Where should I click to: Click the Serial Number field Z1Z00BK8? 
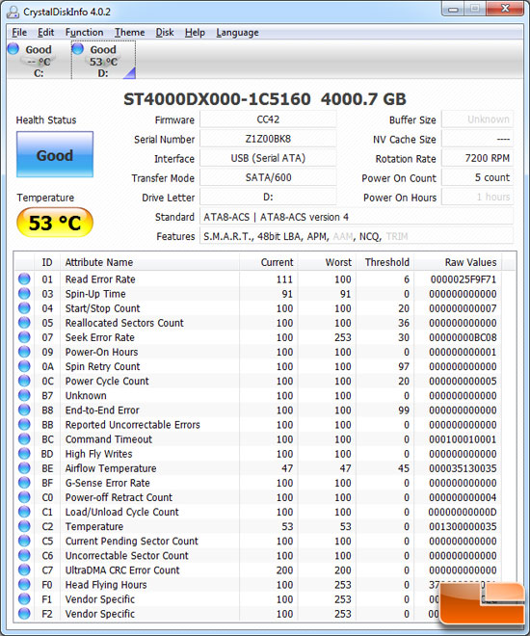pos(268,139)
